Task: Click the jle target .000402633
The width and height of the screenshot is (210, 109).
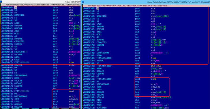Action: (x=157, y=105)
